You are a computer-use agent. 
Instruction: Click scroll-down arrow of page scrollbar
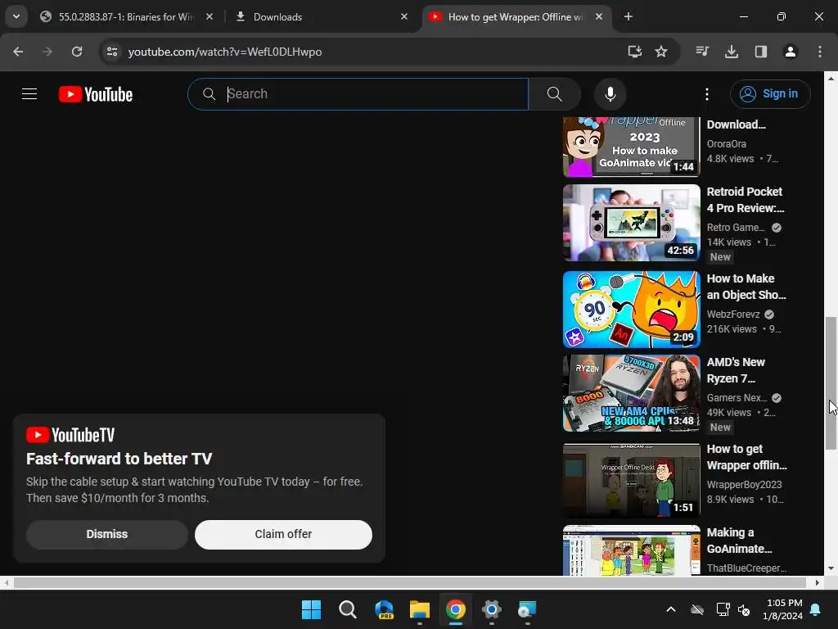coord(831,568)
